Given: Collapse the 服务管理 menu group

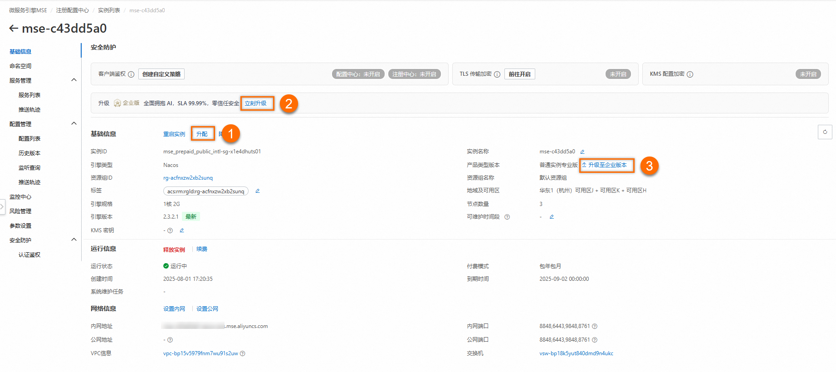Looking at the screenshot, I should (x=74, y=80).
